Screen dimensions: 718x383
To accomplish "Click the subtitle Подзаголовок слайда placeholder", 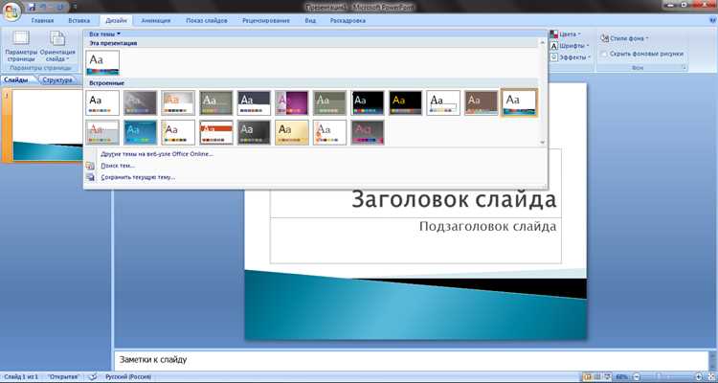I will [487, 226].
